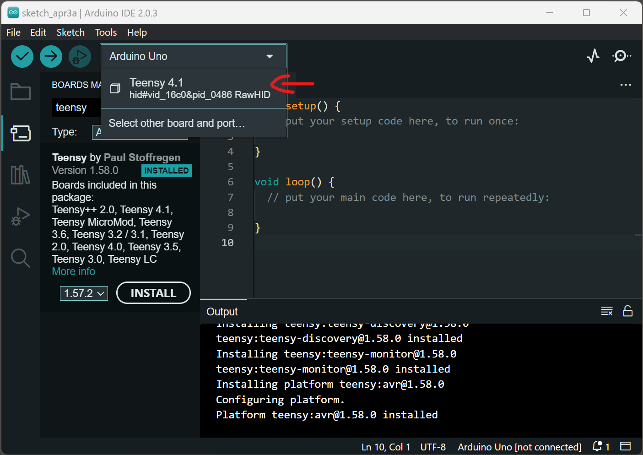Open the Serial Plotter

point(593,56)
